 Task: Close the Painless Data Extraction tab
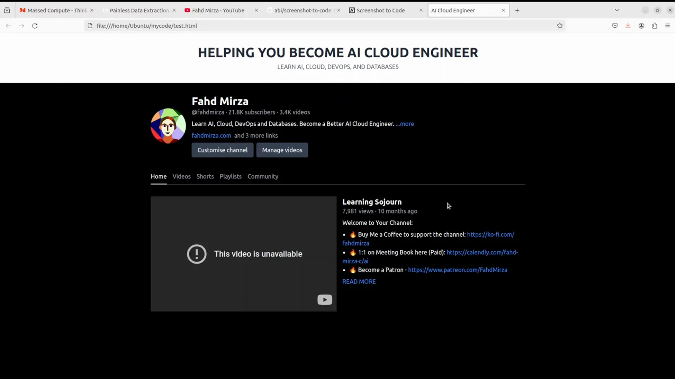tap(174, 11)
